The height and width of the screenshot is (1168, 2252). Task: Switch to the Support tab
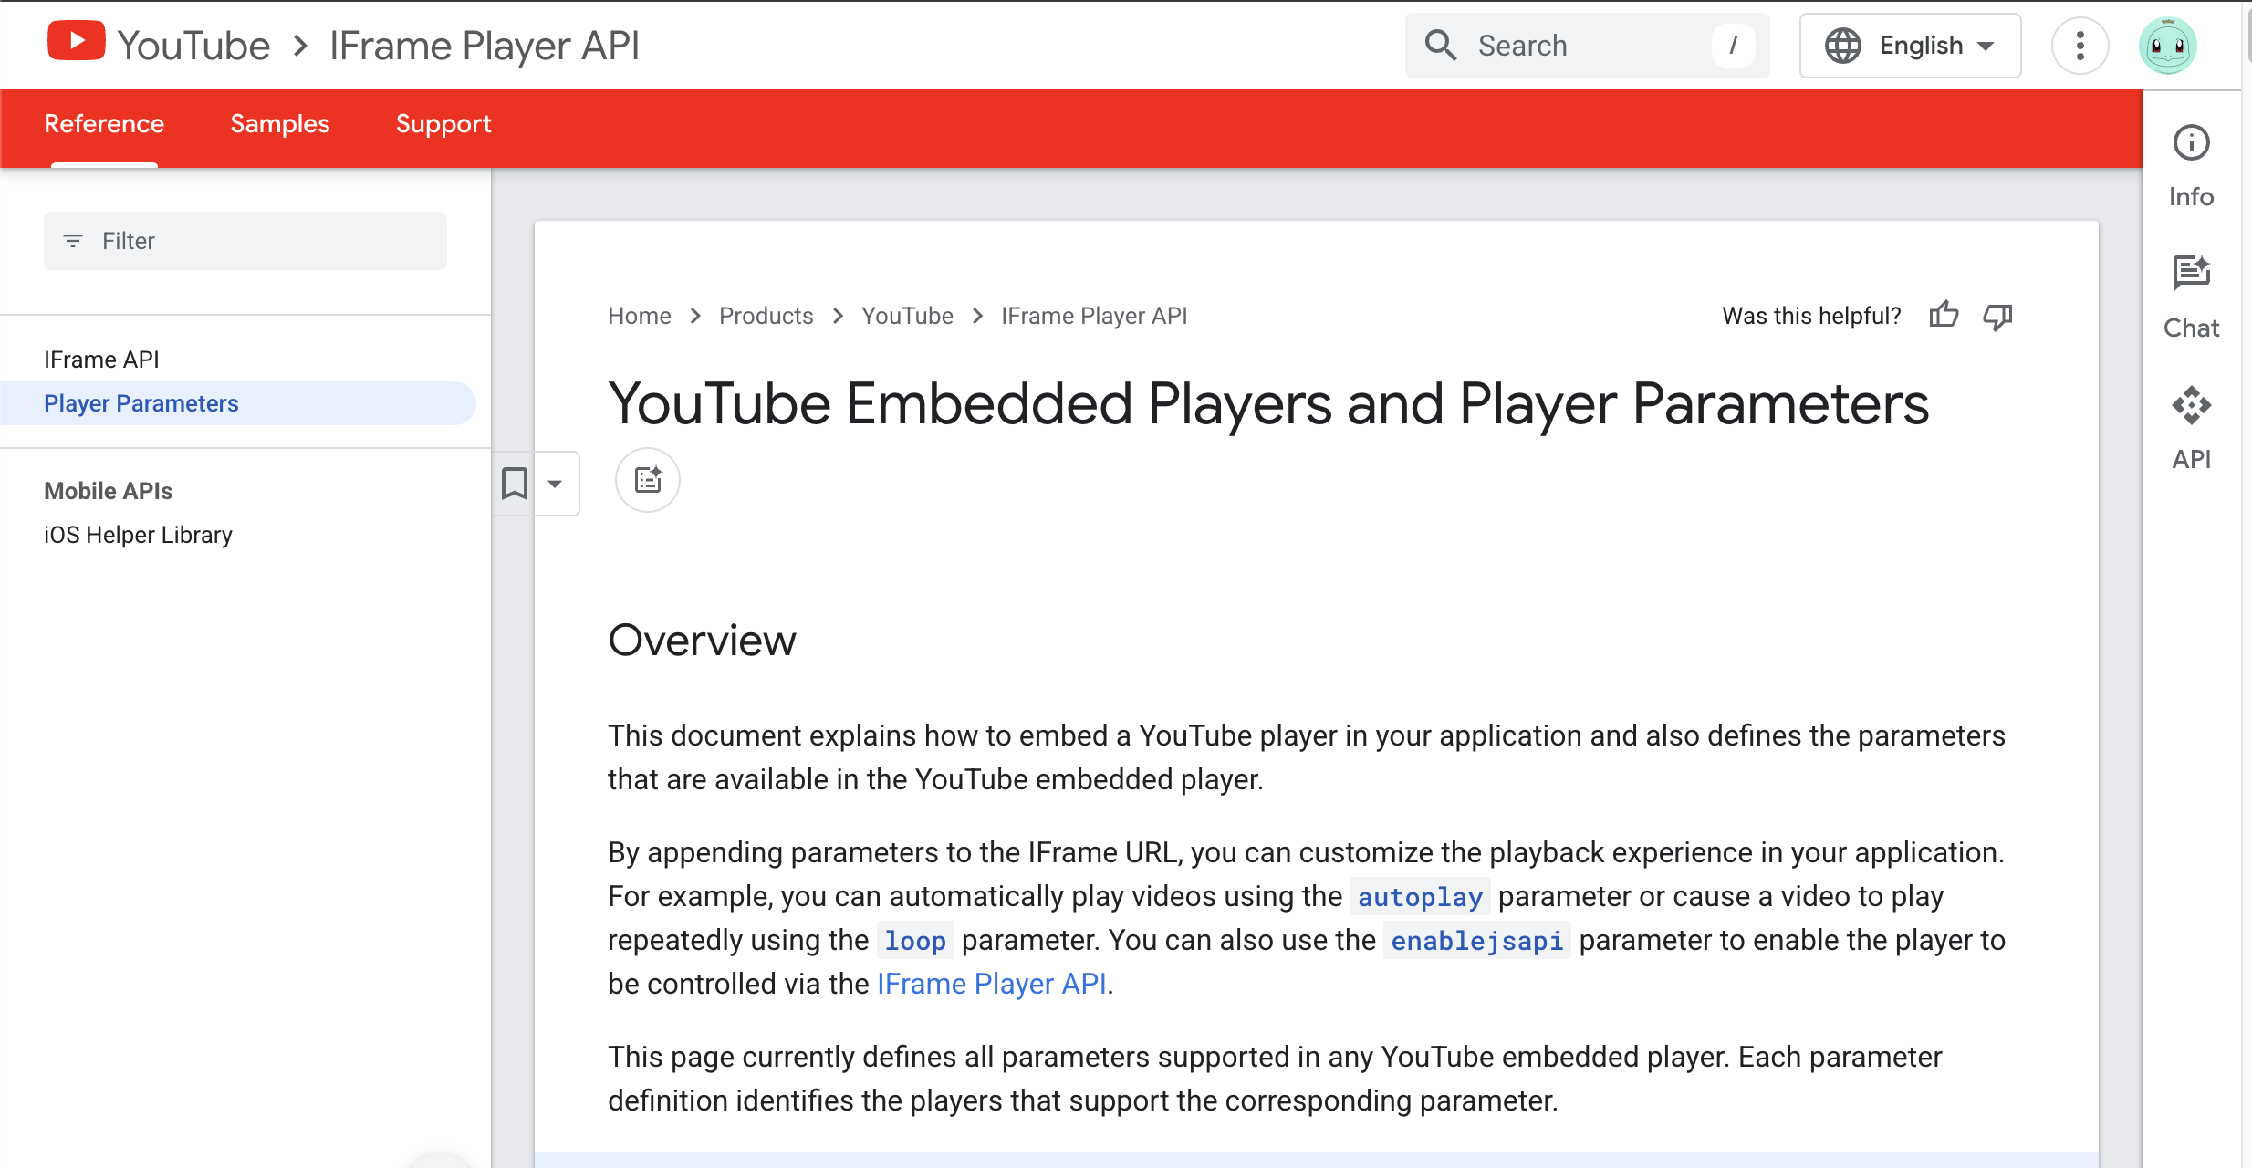point(443,124)
